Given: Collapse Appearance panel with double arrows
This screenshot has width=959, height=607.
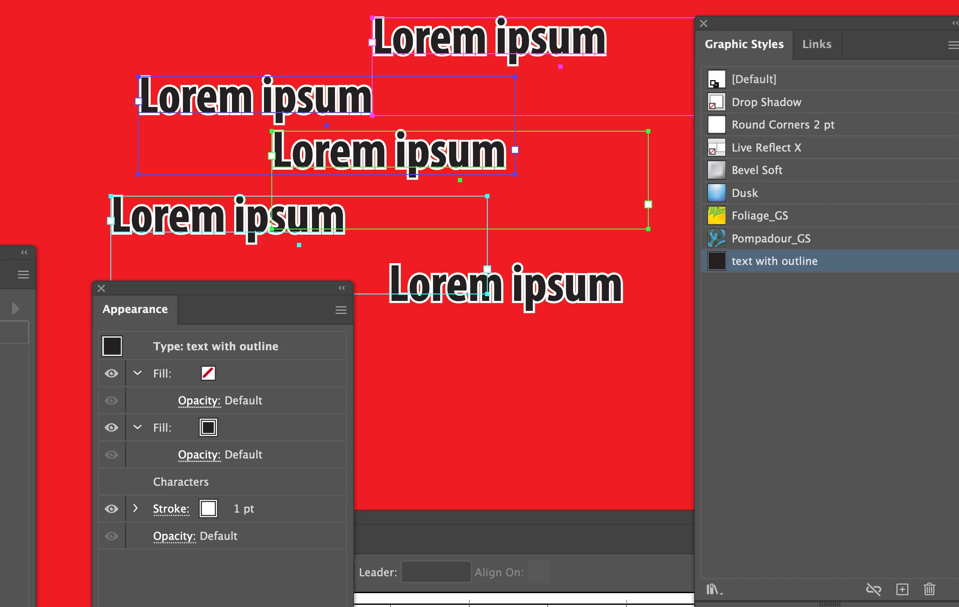Looking at the screenshot, I should pyautogui.click(x=342, y=288).
